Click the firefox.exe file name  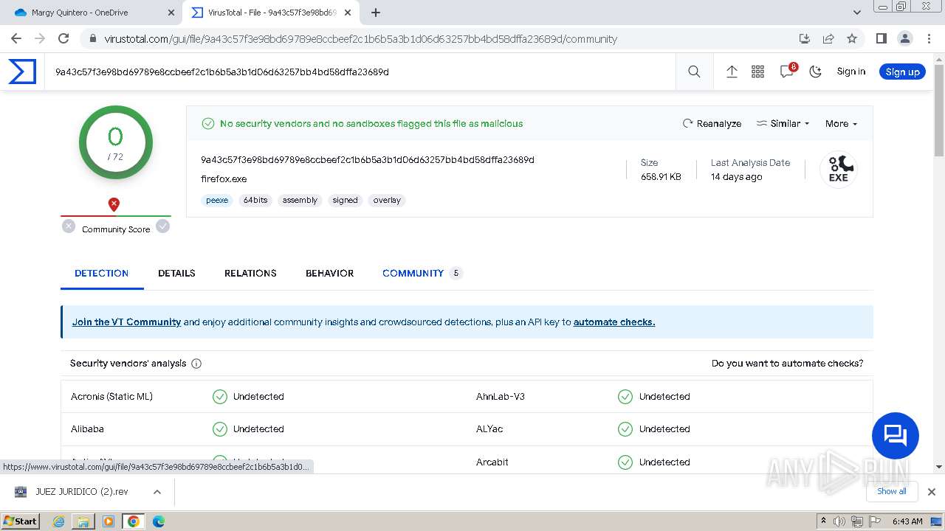224,179
